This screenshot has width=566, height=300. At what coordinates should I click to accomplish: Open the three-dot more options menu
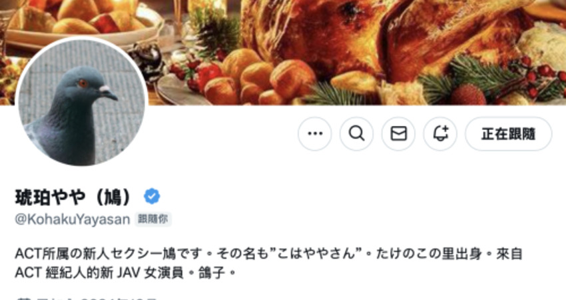tap(315, 134)
